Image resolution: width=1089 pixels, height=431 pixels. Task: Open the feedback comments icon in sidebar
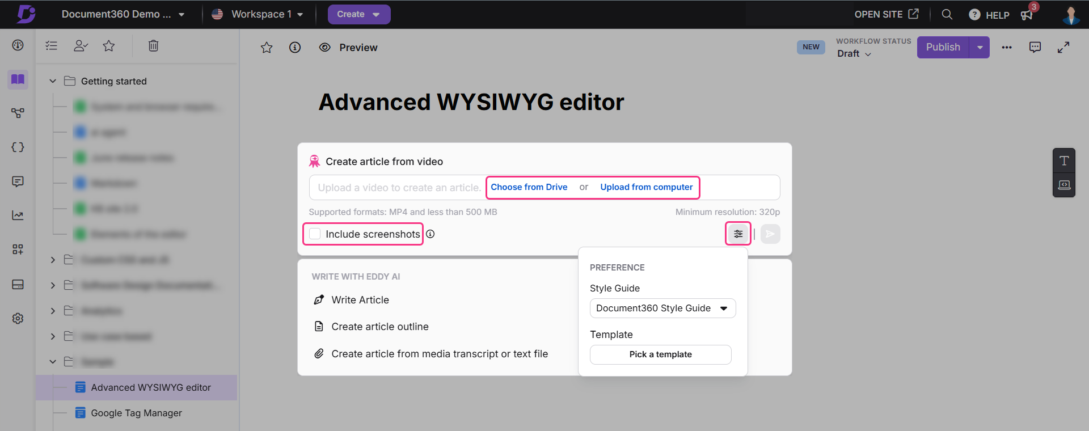[x=18, y=181]
